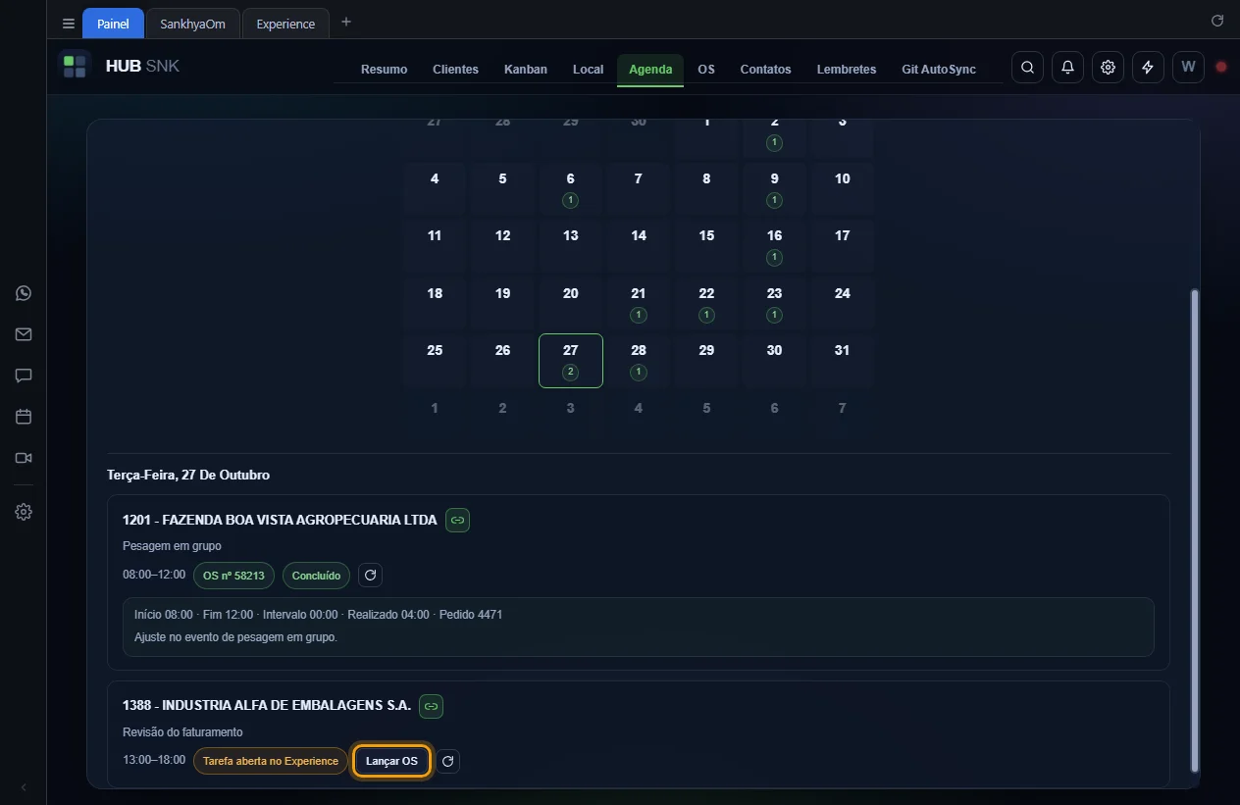
Task: Collapse sidebar with bottom-left chevron
Action: pyautogui.click(x=24, y=787)
